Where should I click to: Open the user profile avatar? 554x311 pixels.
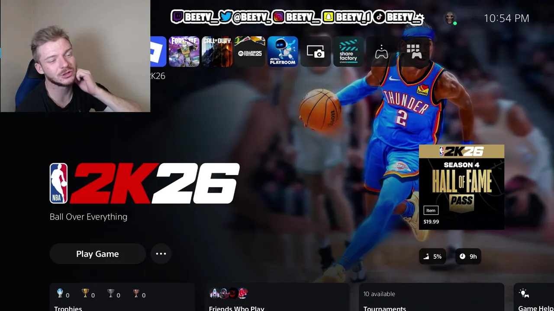point(450,18)
